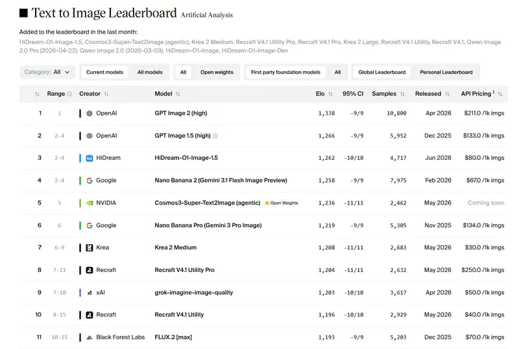519x349 pixels.
Task: Select First party foundation models filter
Action: (285, 72)
